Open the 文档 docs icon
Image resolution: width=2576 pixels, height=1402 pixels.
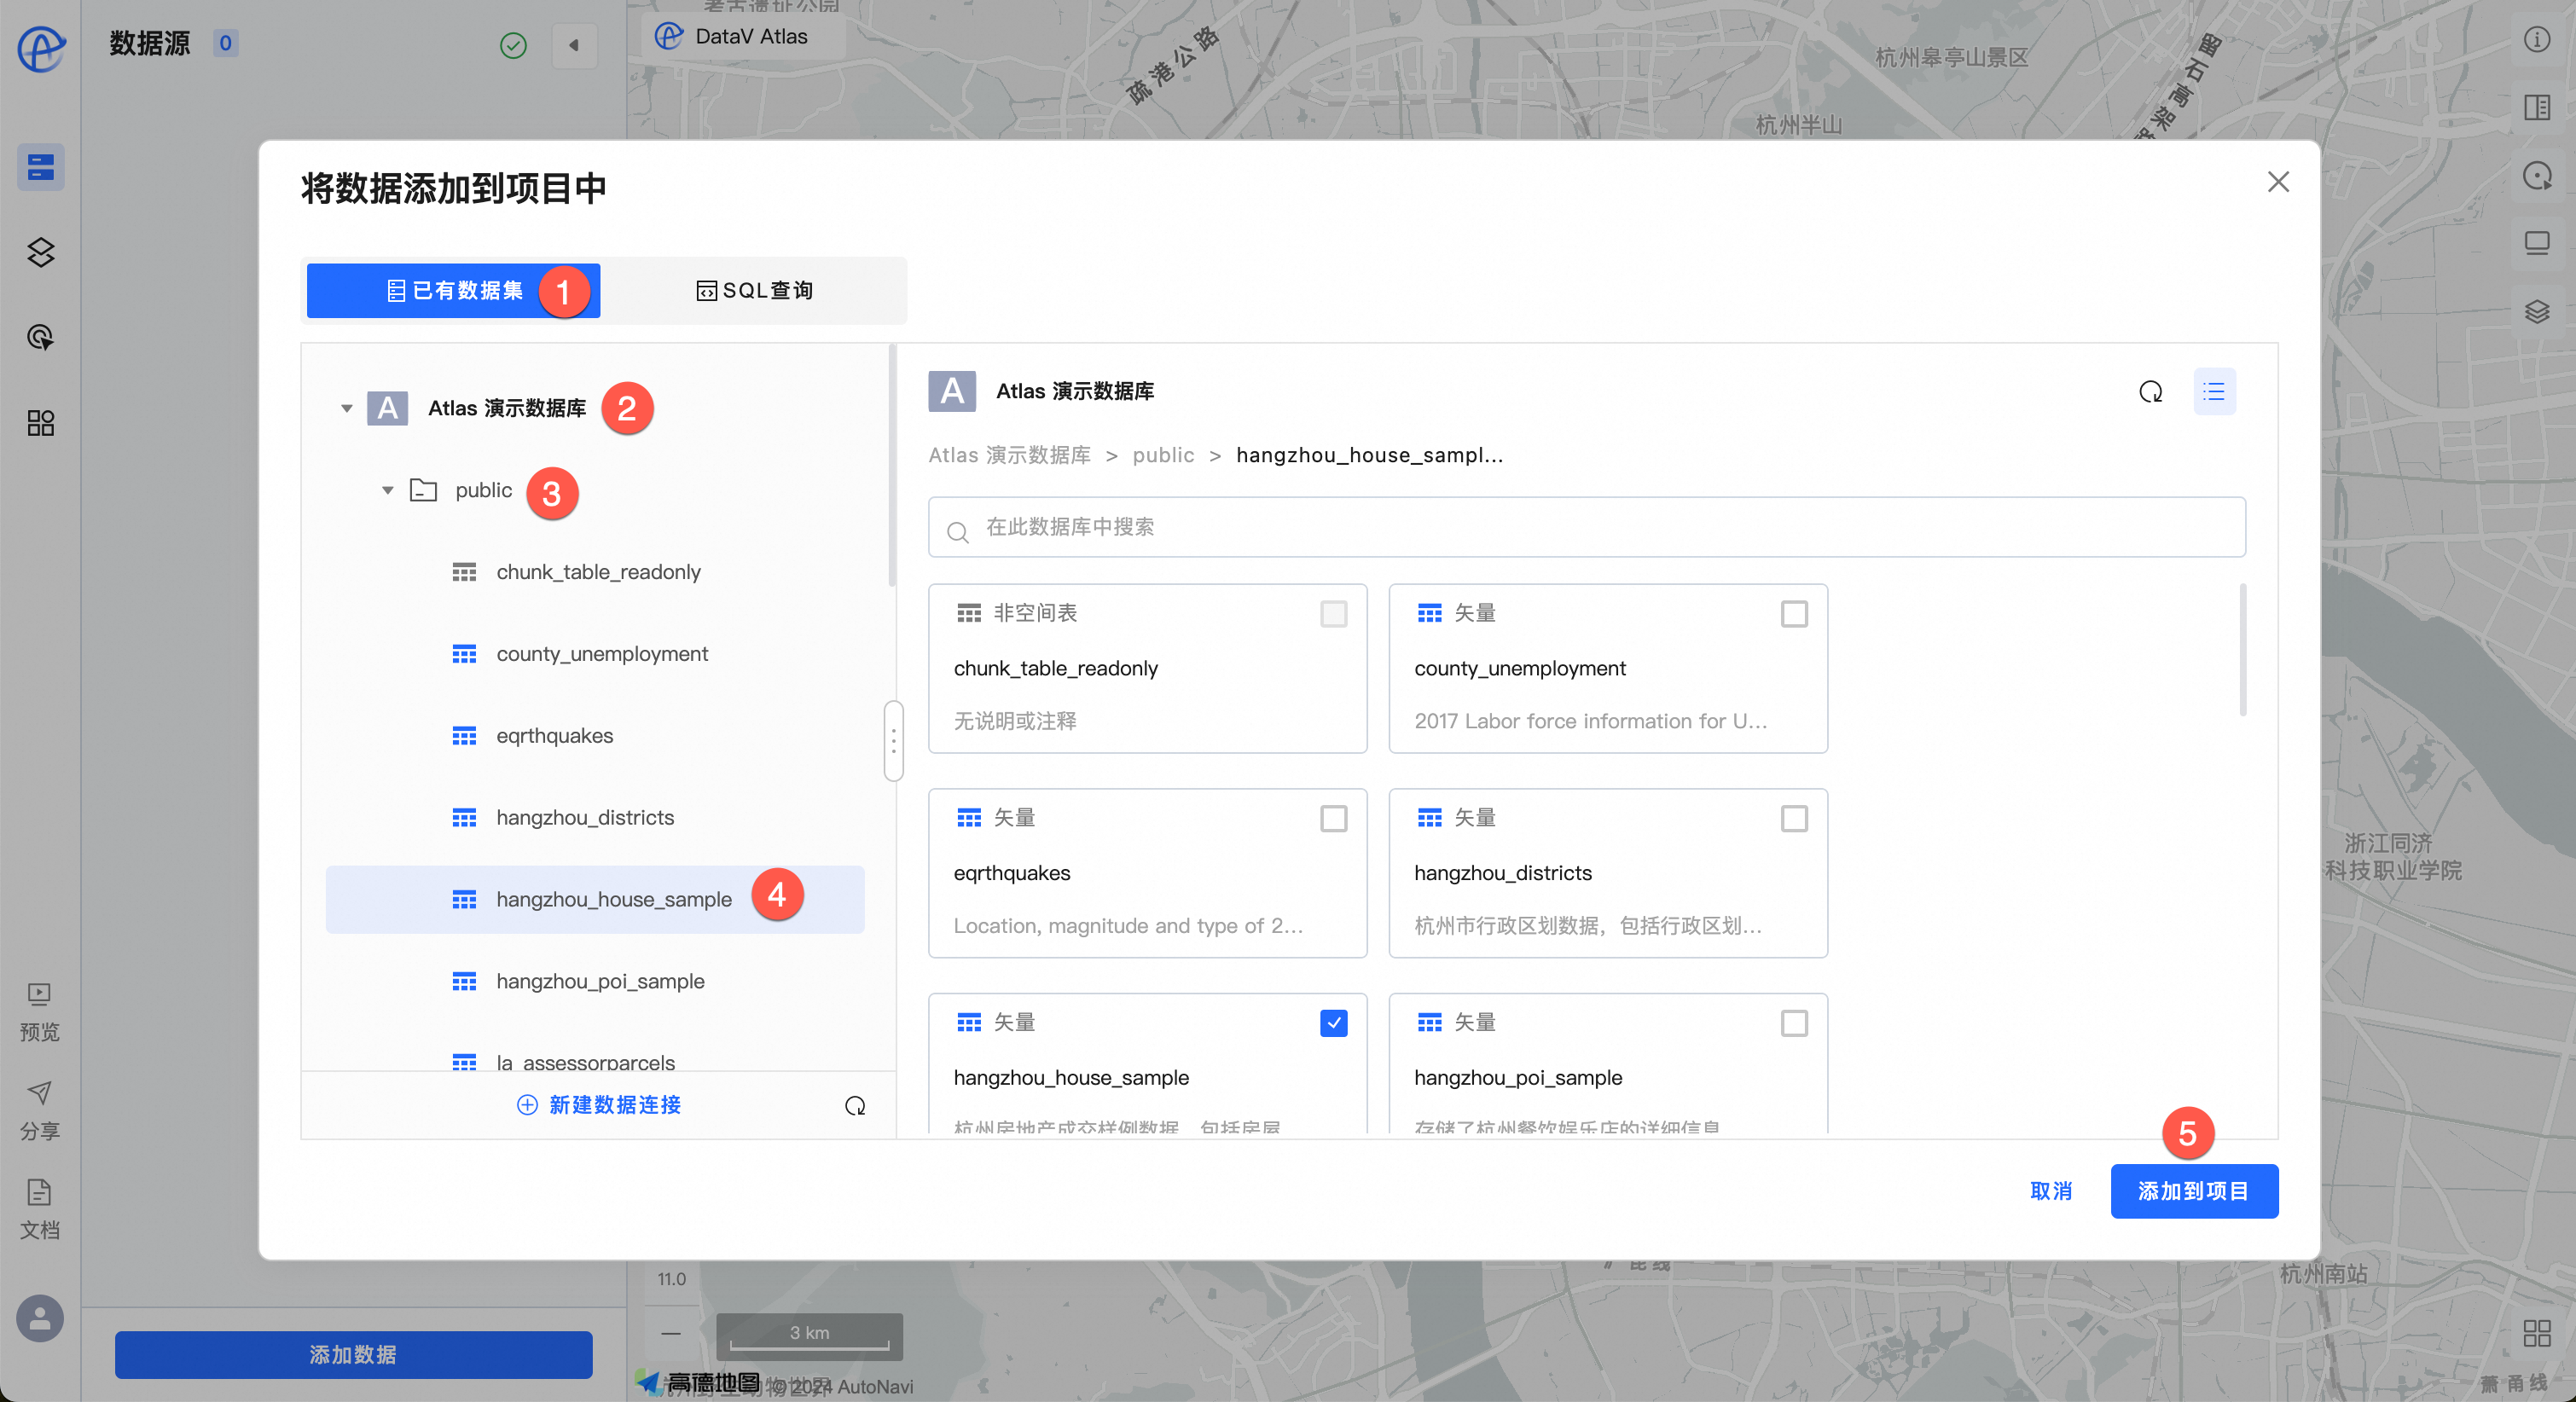(40, 1209)
